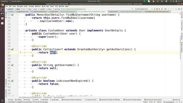This screenshot has width=183, height=103.
Task: Open the Version Control tool window
Action: point(90,100)
